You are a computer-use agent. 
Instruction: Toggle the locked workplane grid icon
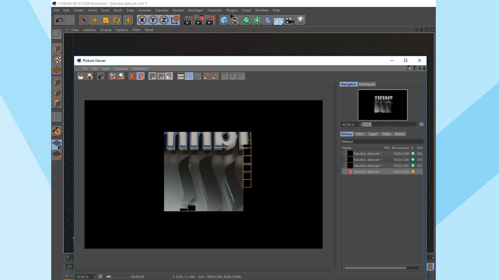point(57,144)
